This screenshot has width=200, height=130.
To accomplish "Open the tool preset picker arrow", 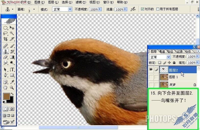I will click(x=12, y=9).
